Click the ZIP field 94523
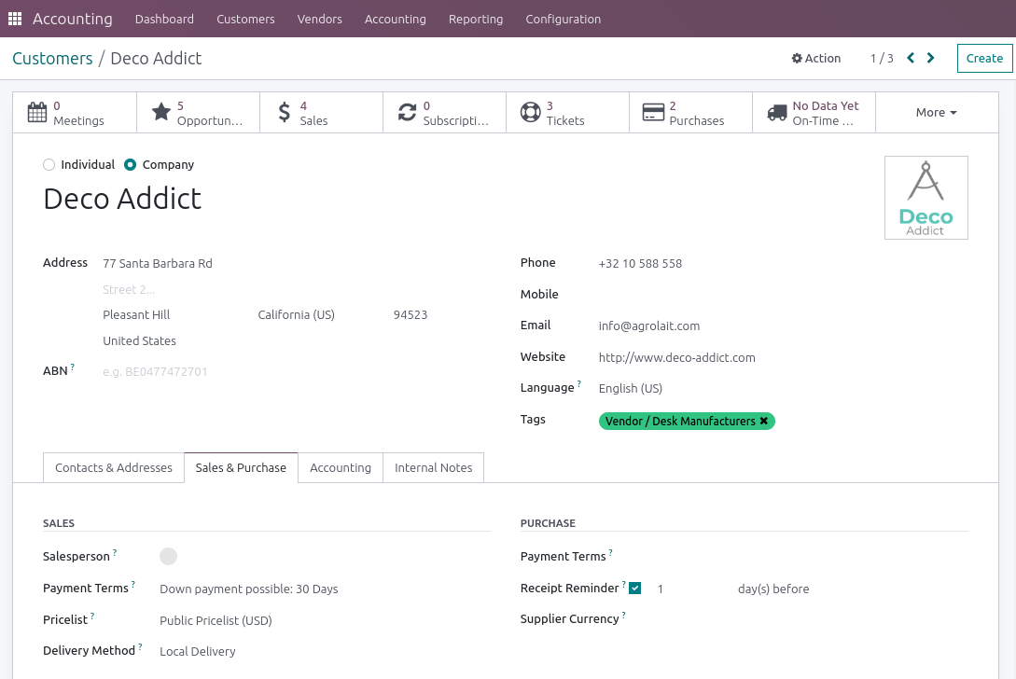The image size is (1016, 679). 411,315
